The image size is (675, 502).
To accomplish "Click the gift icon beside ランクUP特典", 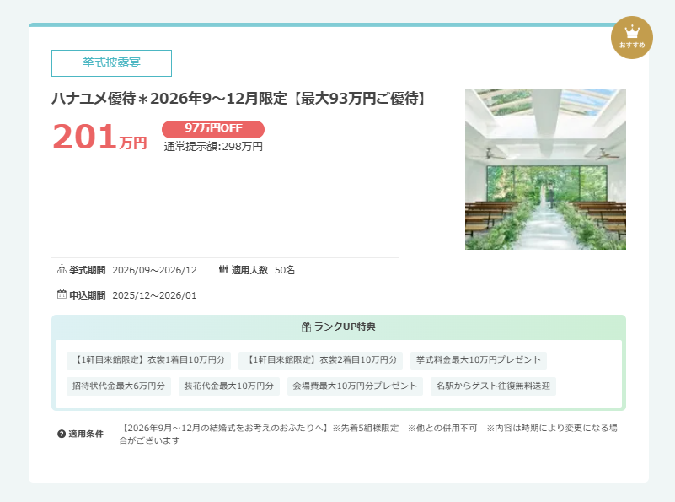I will click(x=306, y=327).
